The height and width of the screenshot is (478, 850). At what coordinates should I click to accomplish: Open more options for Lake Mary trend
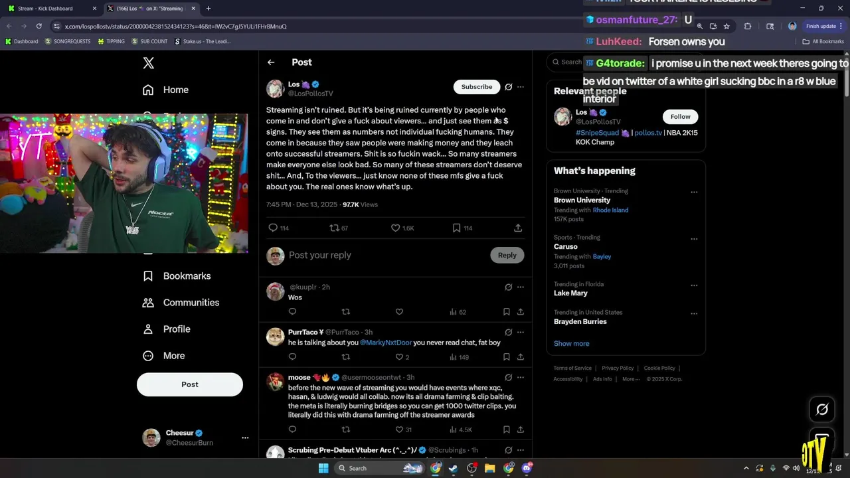point(694,285)
